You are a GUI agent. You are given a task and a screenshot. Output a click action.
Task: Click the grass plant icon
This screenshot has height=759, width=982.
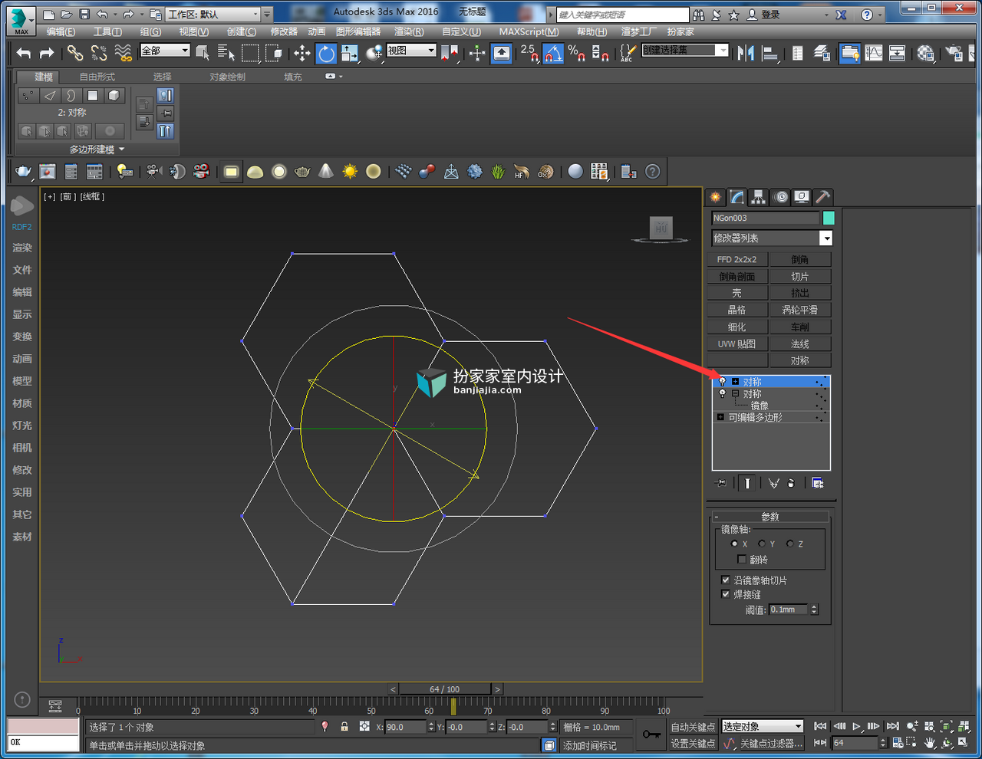[x=499, y=172]
